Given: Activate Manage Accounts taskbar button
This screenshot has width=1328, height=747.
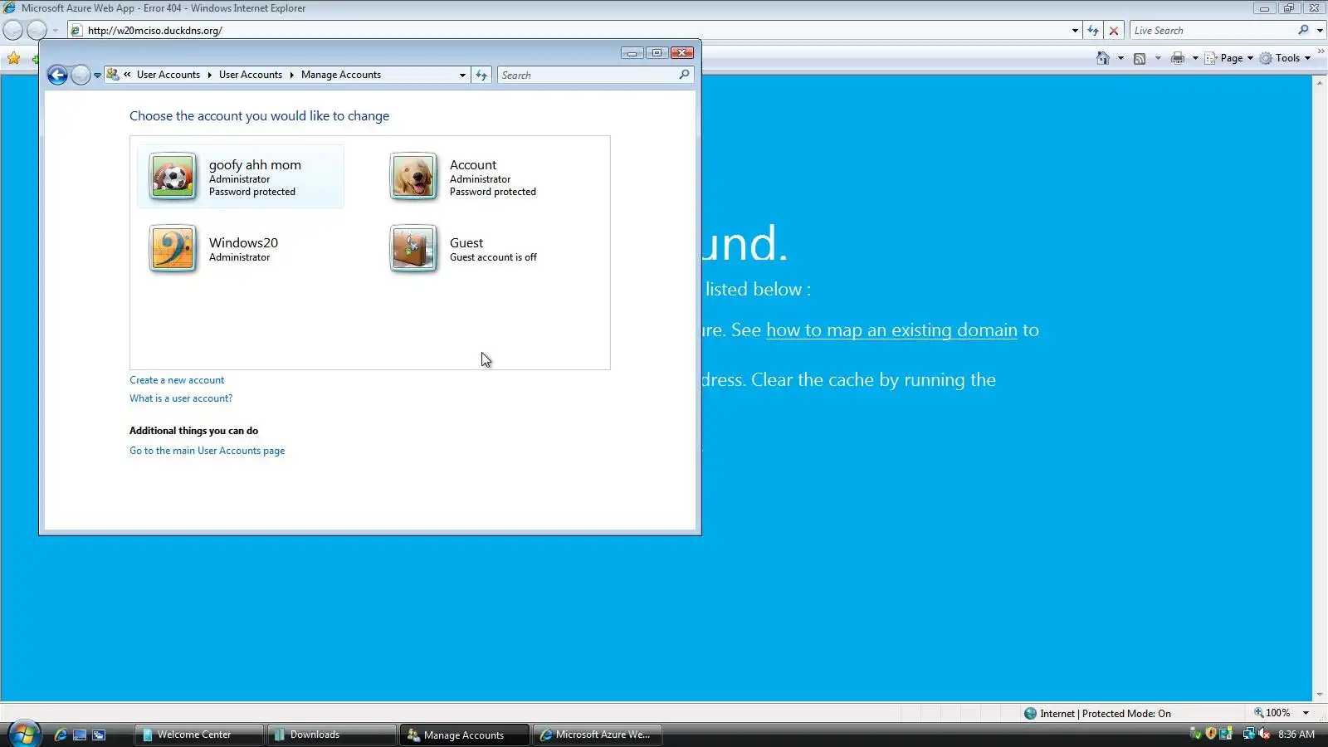Looking at the screenshot, I should pyautogui.click(x=465, y=735).
